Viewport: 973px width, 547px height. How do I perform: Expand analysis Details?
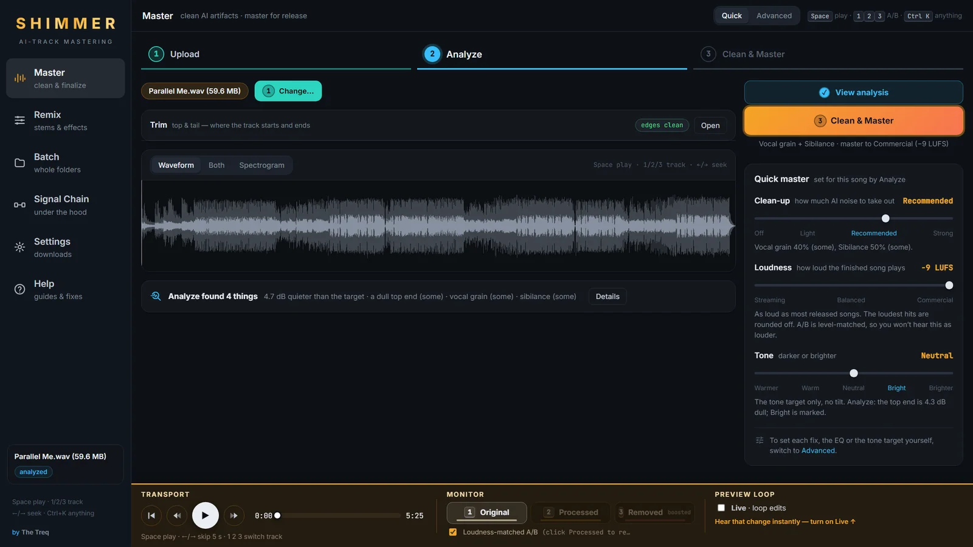608,297
